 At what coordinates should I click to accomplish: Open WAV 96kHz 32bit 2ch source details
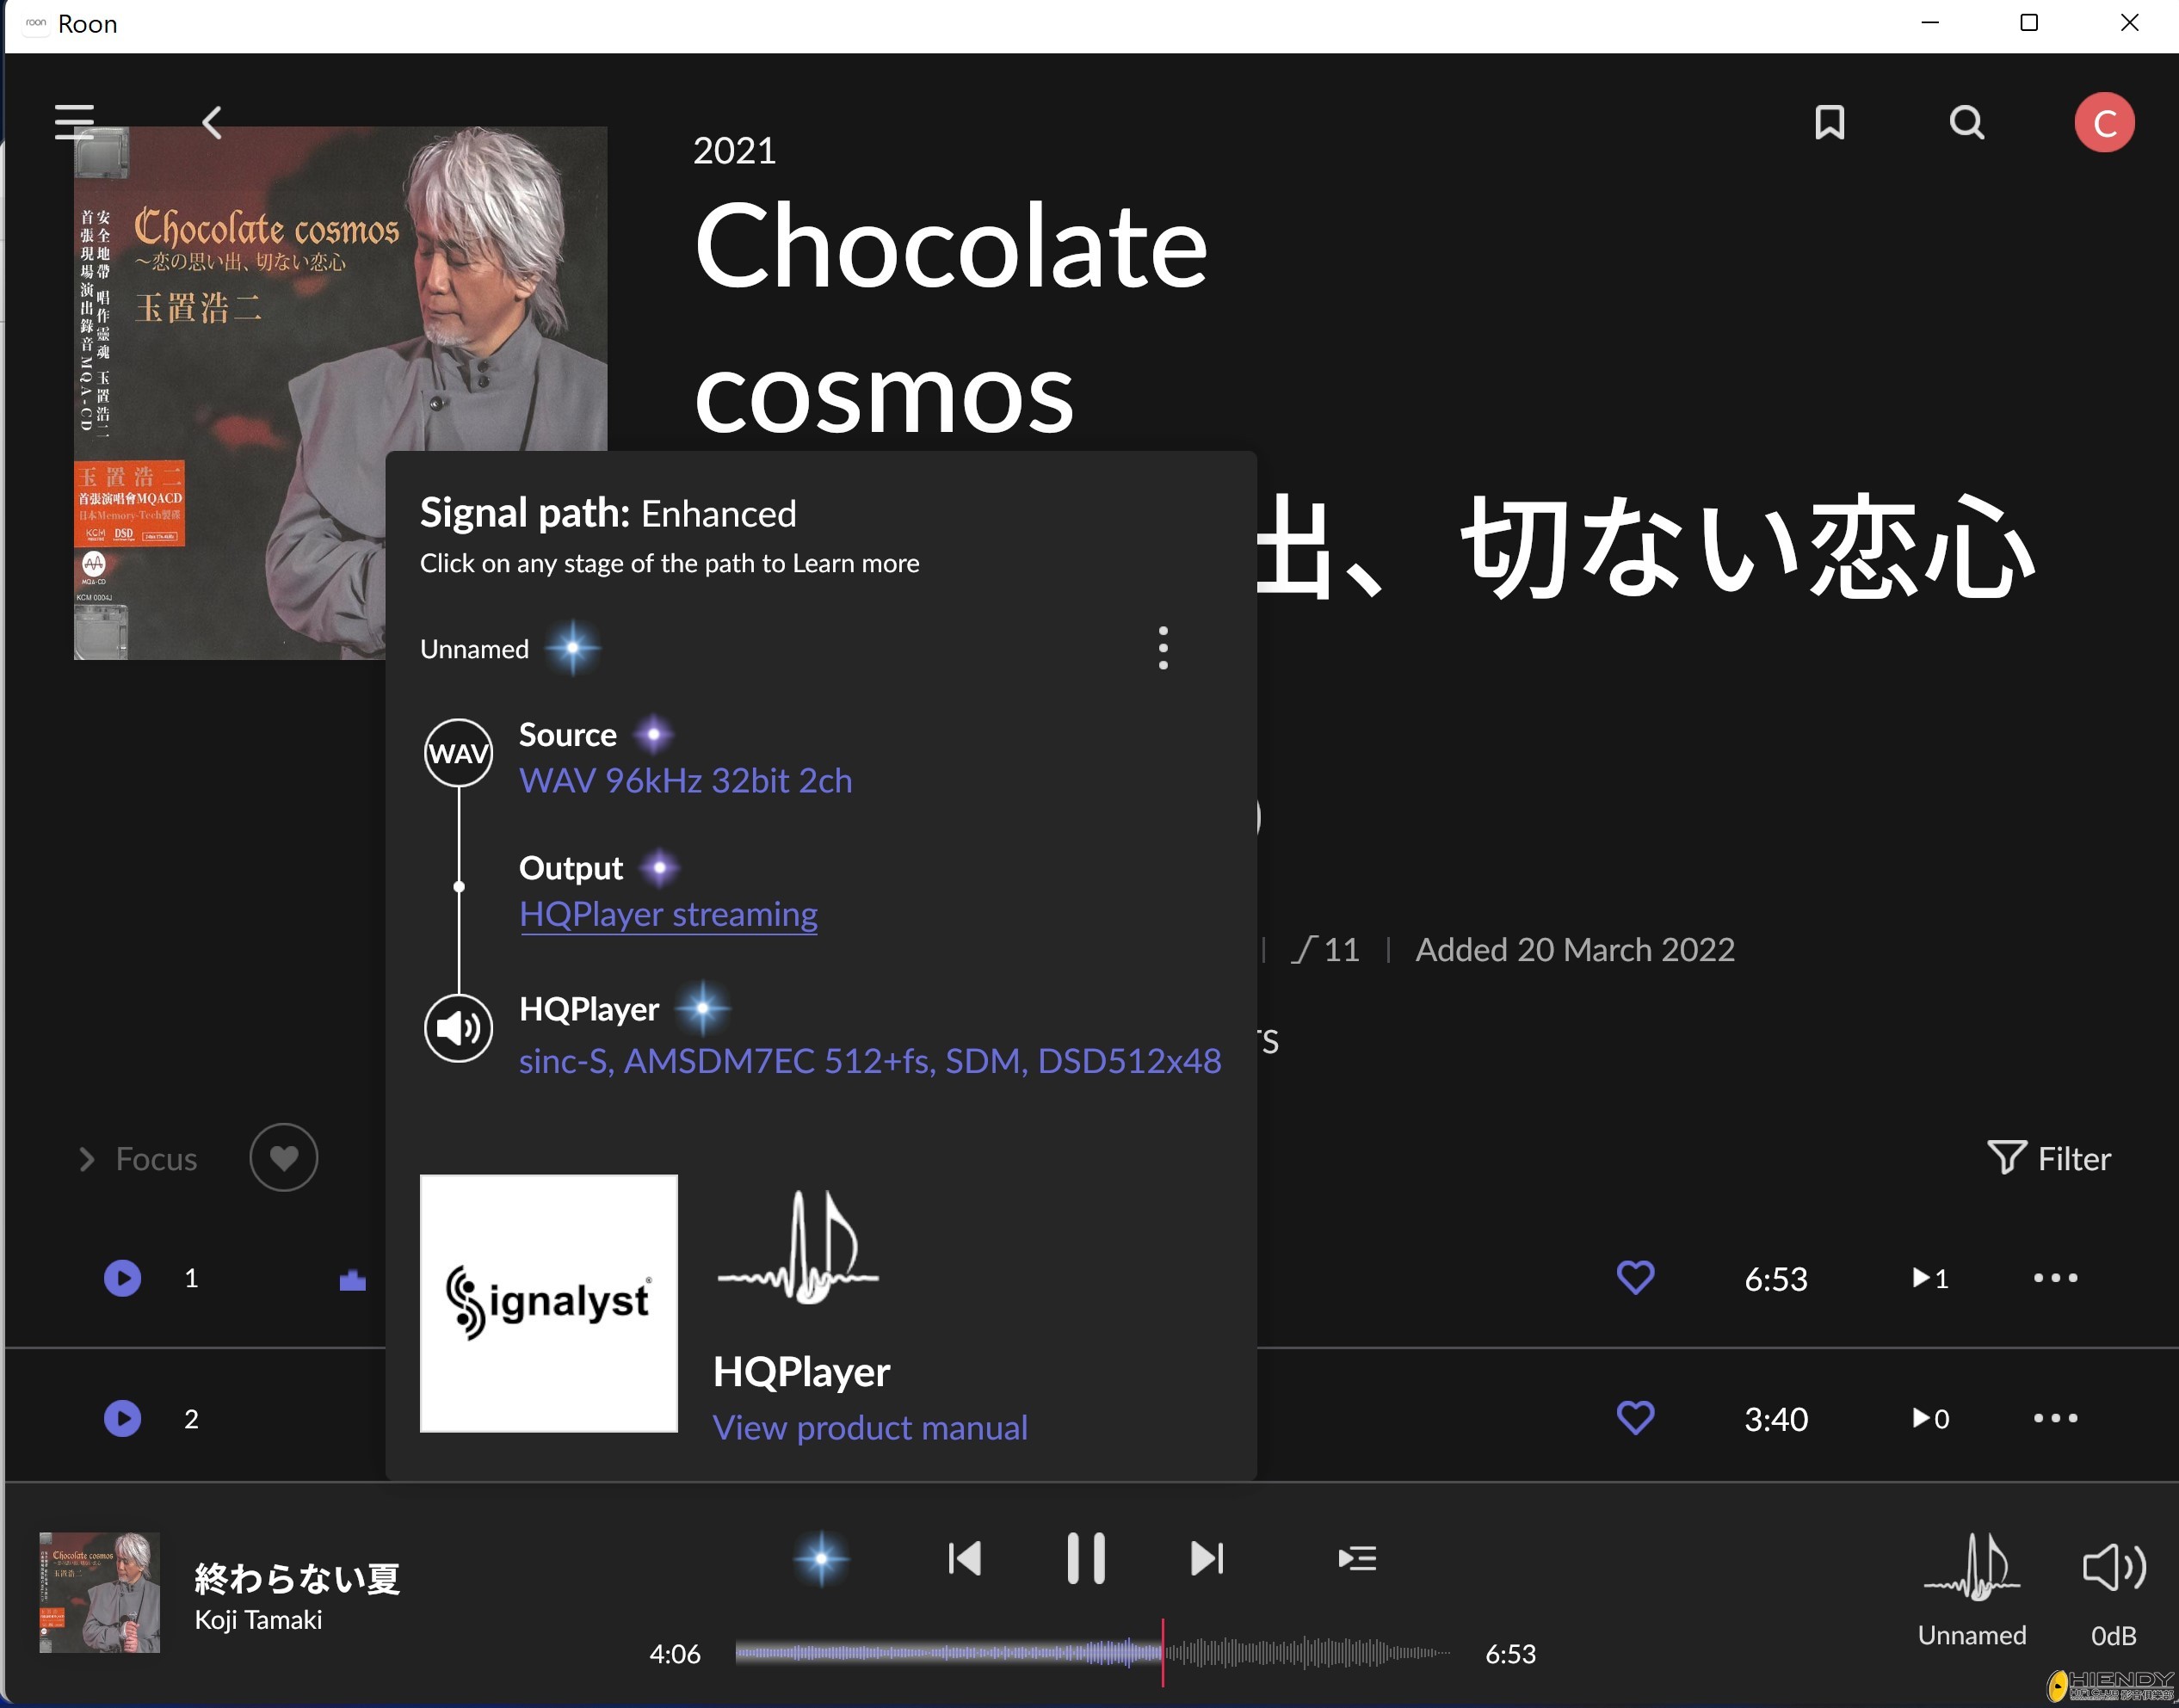pos(685,780)
